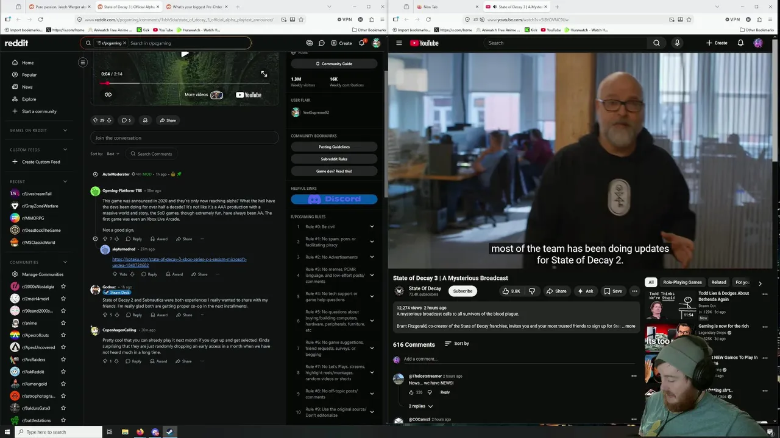Expand video description with ...more
The image size is (780, 438).
[x=629, y=326]
